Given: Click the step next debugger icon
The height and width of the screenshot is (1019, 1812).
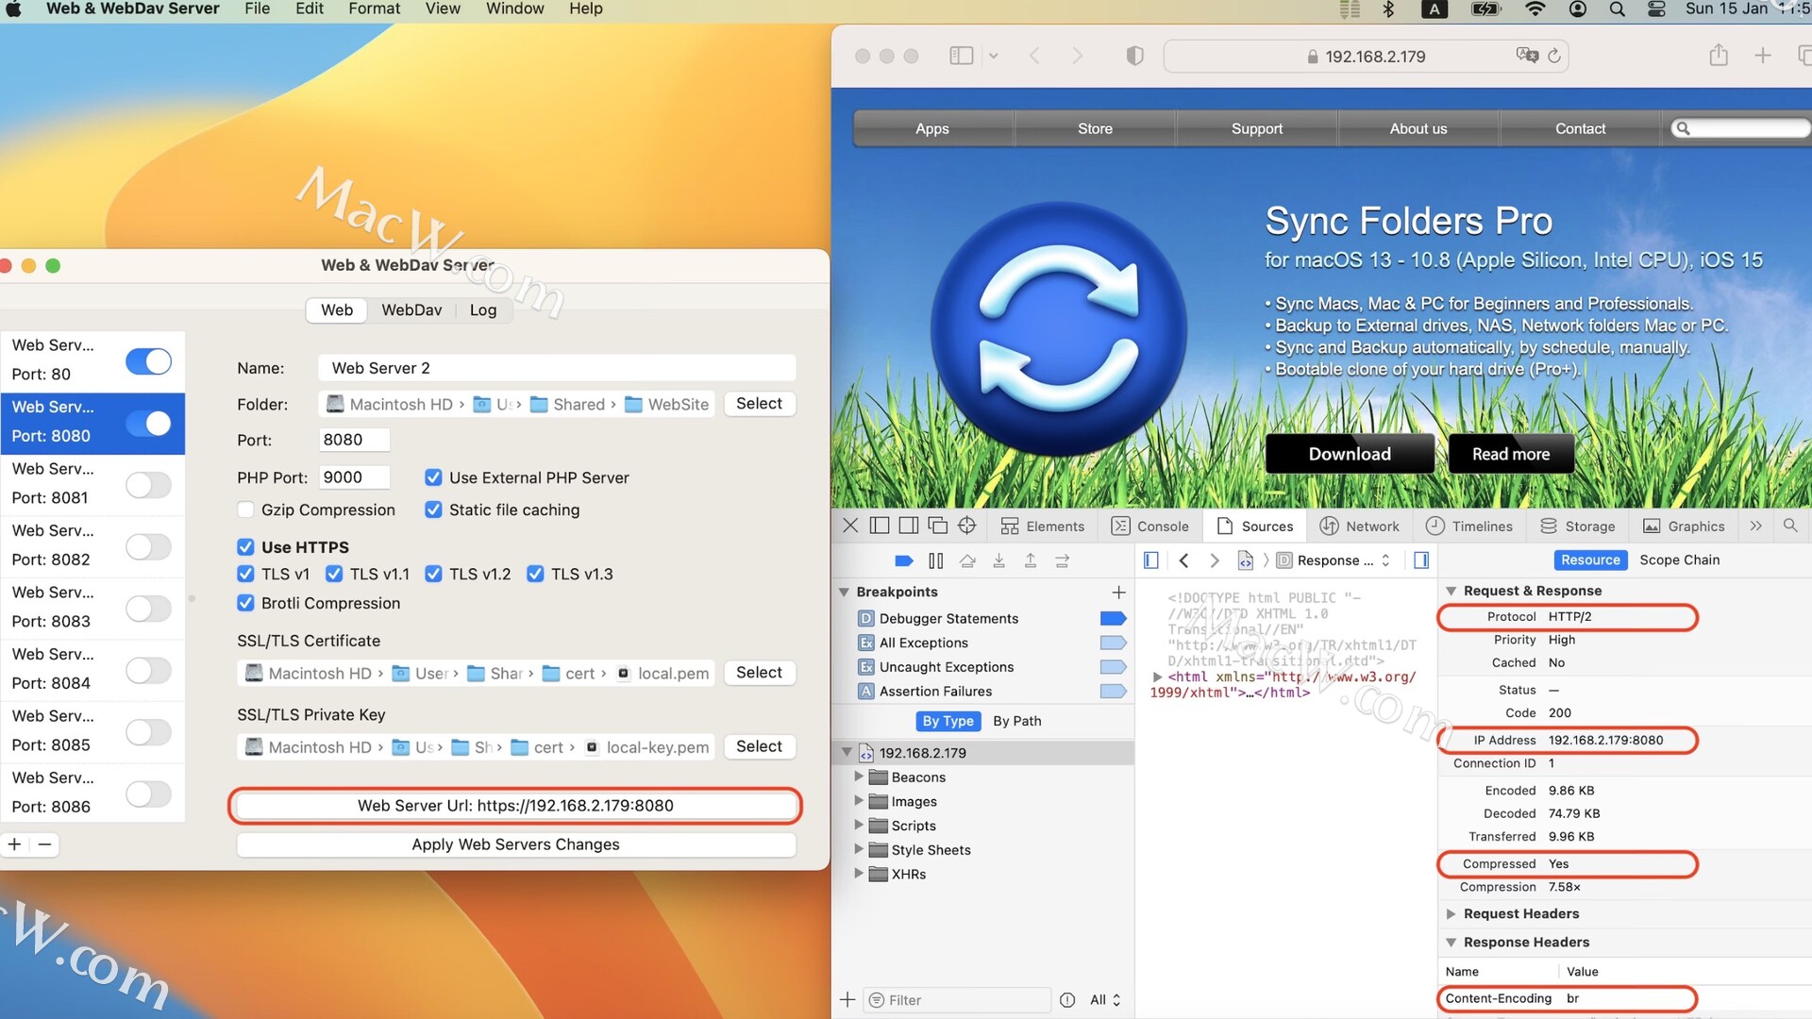Looking at the screenshot, I should (x=1062, y=560).
